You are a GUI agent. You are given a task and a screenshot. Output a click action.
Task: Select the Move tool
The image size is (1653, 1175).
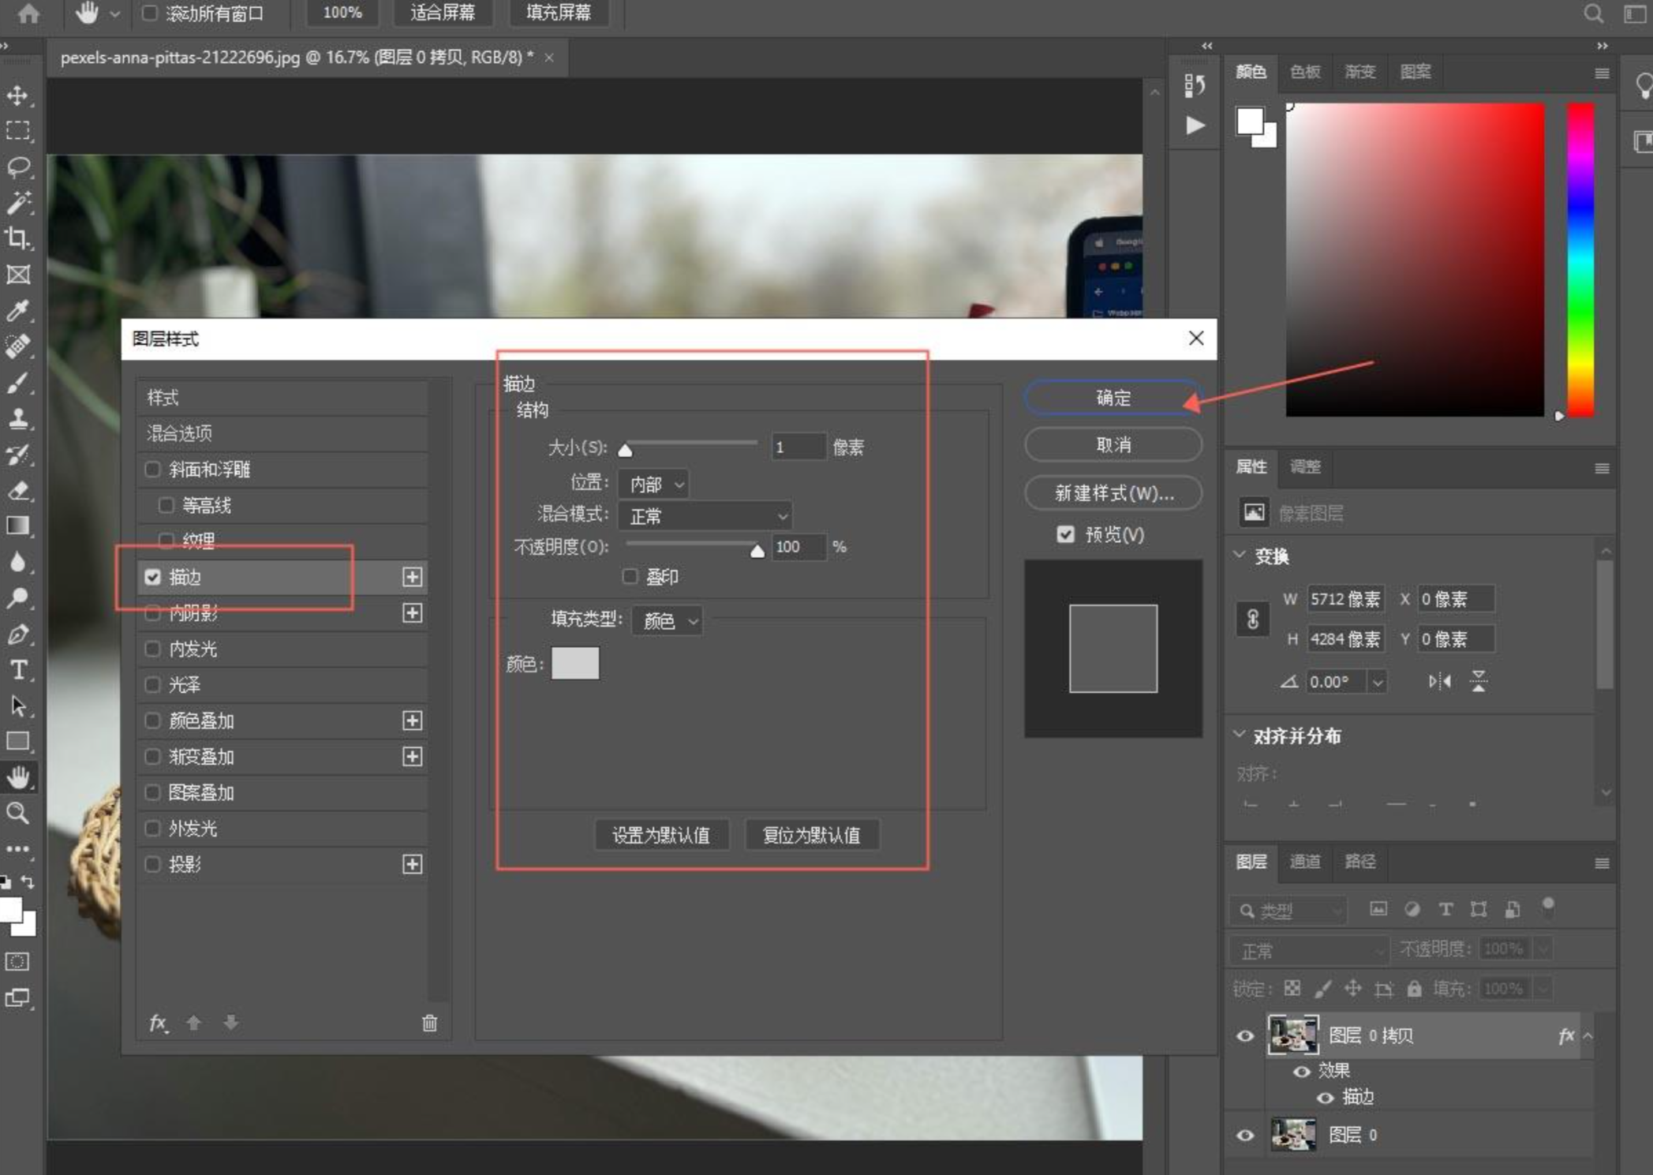pos(18,95)
